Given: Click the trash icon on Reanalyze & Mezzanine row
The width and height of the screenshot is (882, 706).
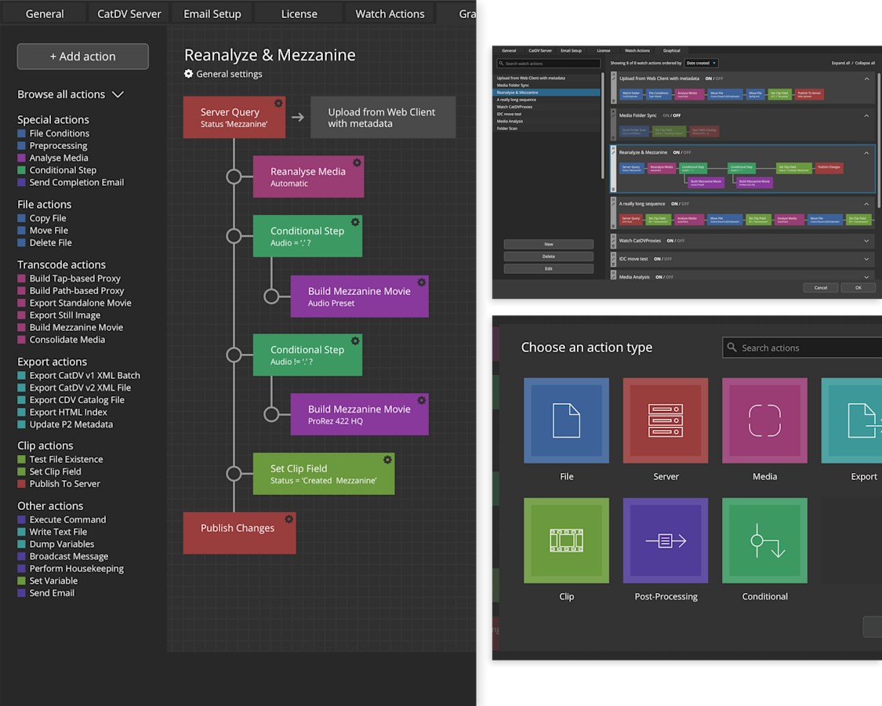Looking at the screenshot, I should (x=613, y=189).
